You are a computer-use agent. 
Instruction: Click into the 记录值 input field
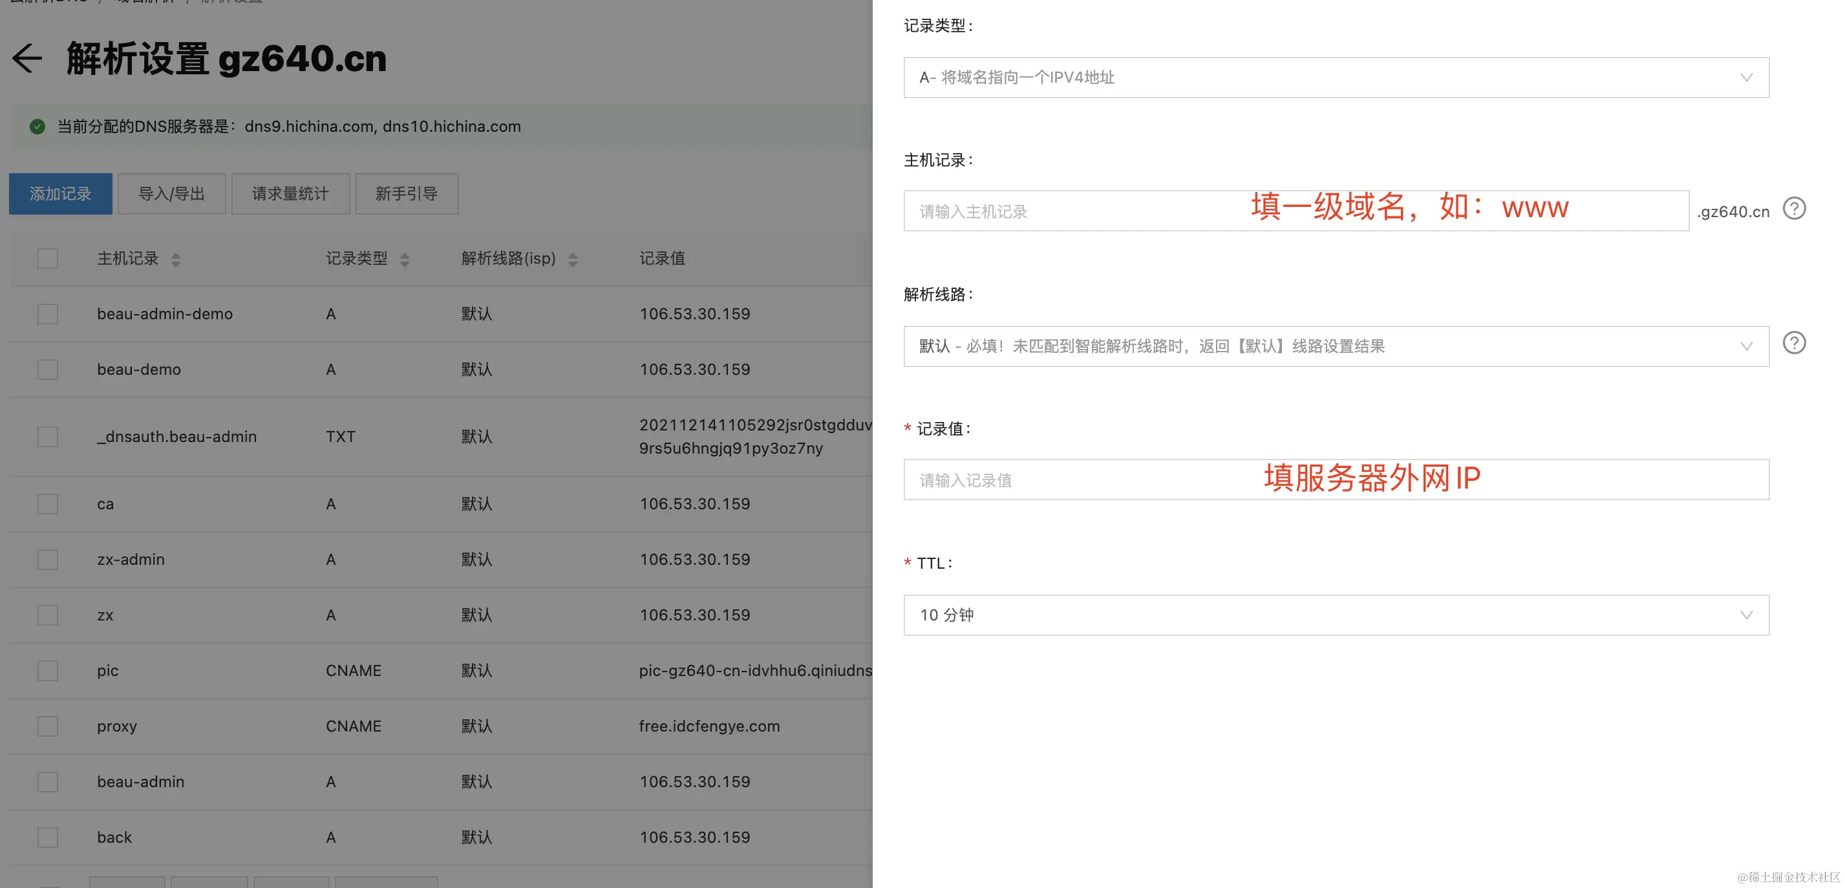(x=1074, y=480)
